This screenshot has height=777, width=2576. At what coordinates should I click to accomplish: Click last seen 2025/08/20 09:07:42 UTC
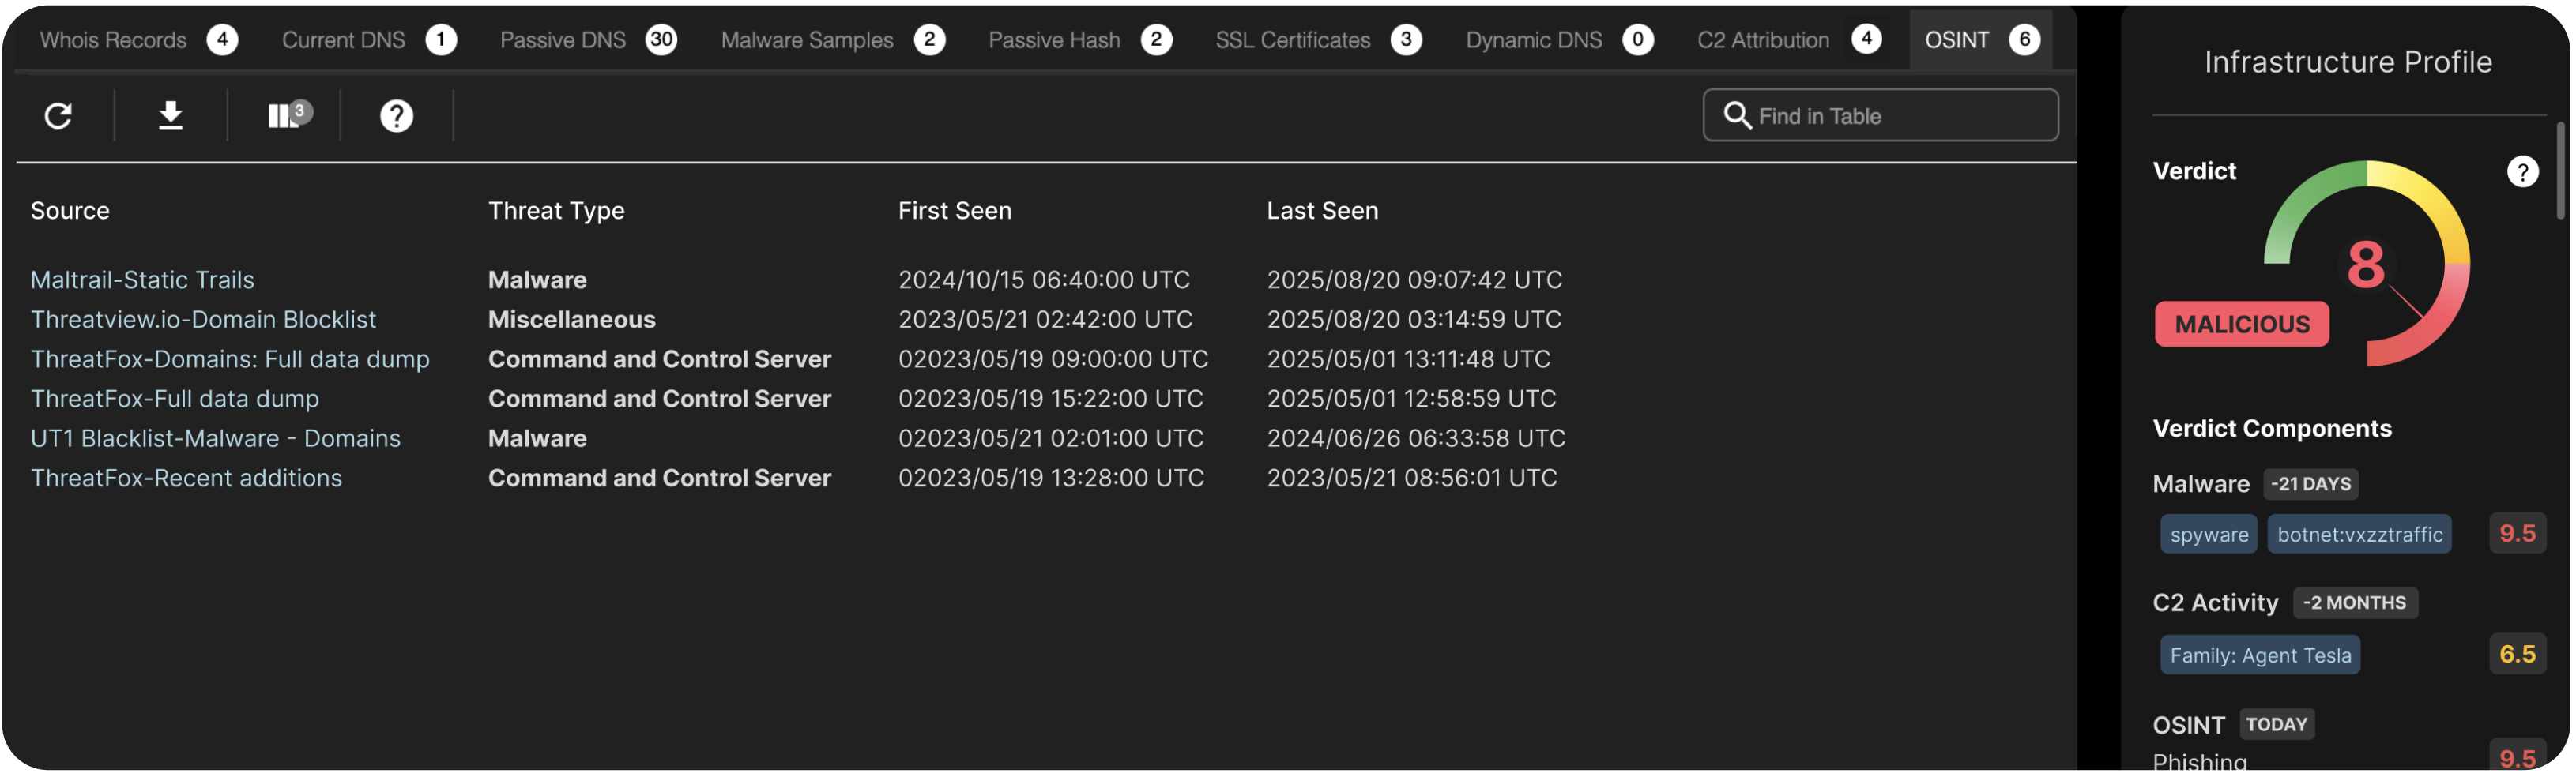pos(1414,280)
